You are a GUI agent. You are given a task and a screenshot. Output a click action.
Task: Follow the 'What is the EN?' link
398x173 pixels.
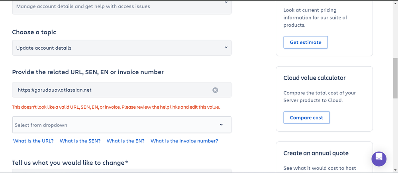tap(125, 141)
